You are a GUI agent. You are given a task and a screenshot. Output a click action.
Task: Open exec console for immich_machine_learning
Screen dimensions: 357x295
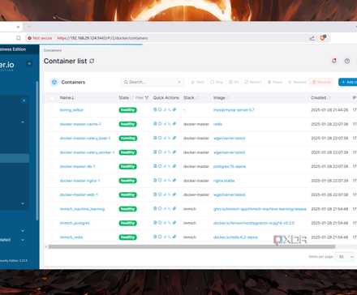170,208
